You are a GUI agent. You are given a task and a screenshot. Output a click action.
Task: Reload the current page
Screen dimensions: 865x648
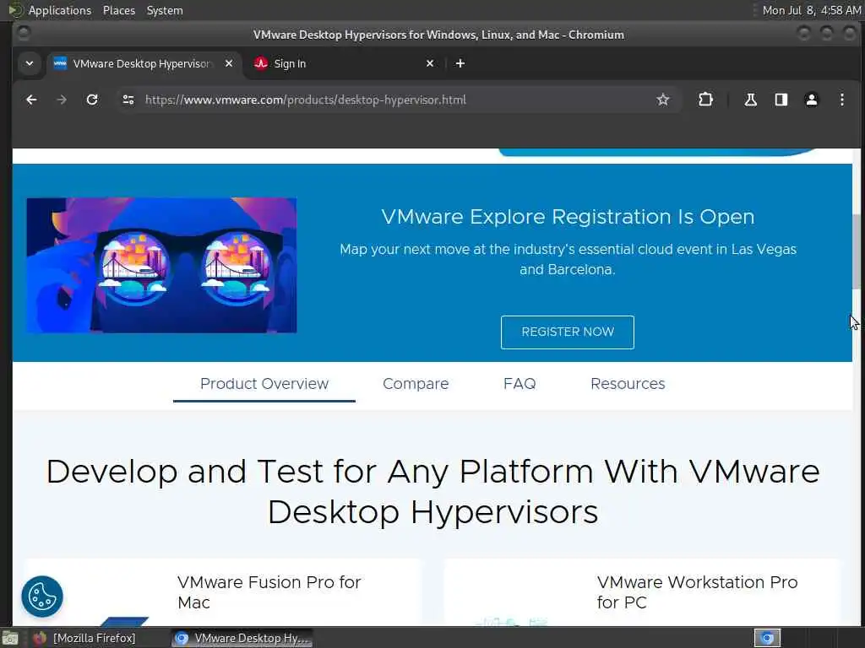coord(92,100)
